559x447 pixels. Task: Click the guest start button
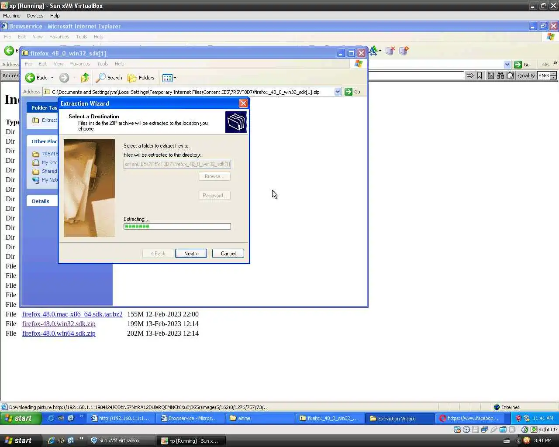point(21,418)
